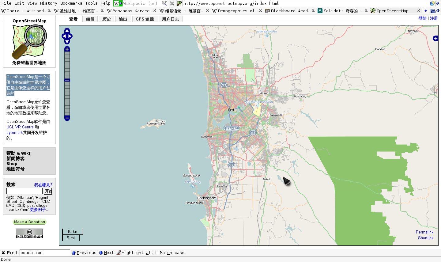Click the Previous arrow in the find bar
Image resolution: width=441 pixels, height=262 pixels.
click(x=73, y=253)
